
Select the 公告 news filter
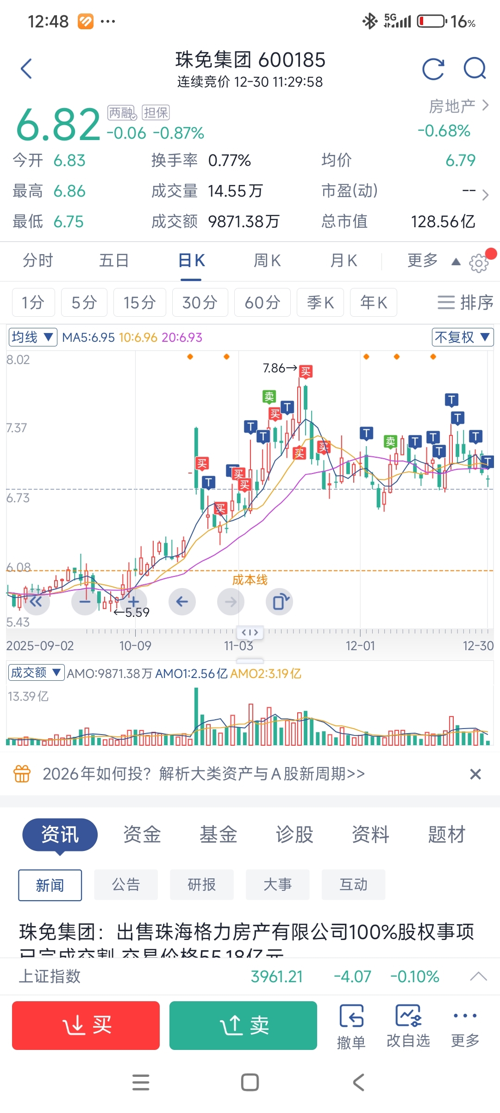point(126,885)
